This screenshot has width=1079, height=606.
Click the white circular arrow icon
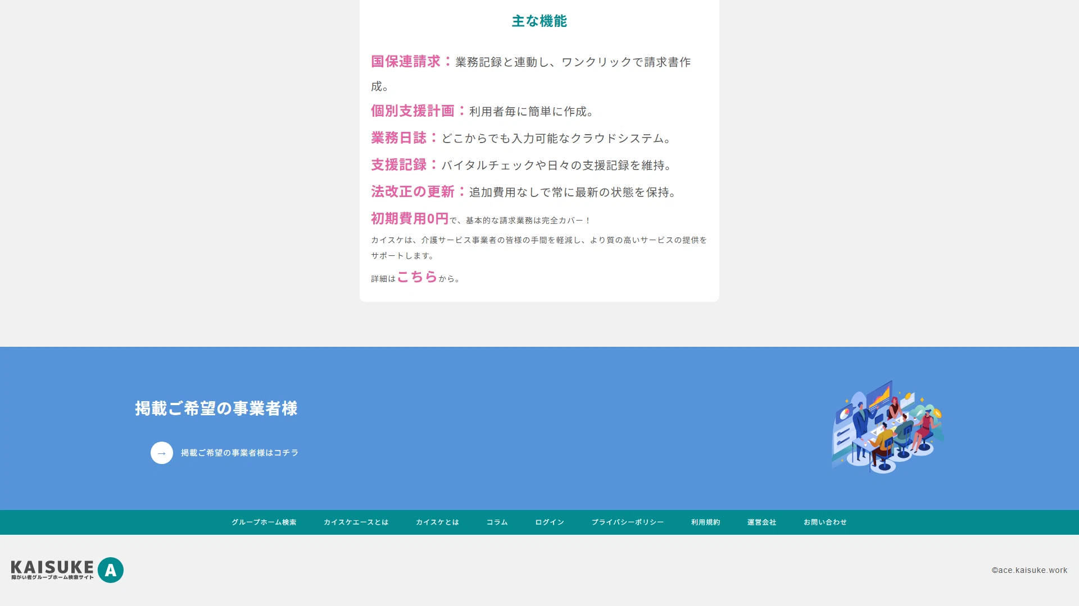click(162, 453)
